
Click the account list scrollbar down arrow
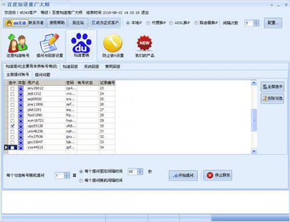pos(254,151)
